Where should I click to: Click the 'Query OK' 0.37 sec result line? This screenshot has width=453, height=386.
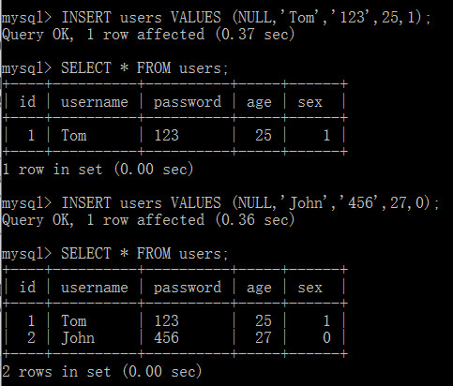click(148, 35)
